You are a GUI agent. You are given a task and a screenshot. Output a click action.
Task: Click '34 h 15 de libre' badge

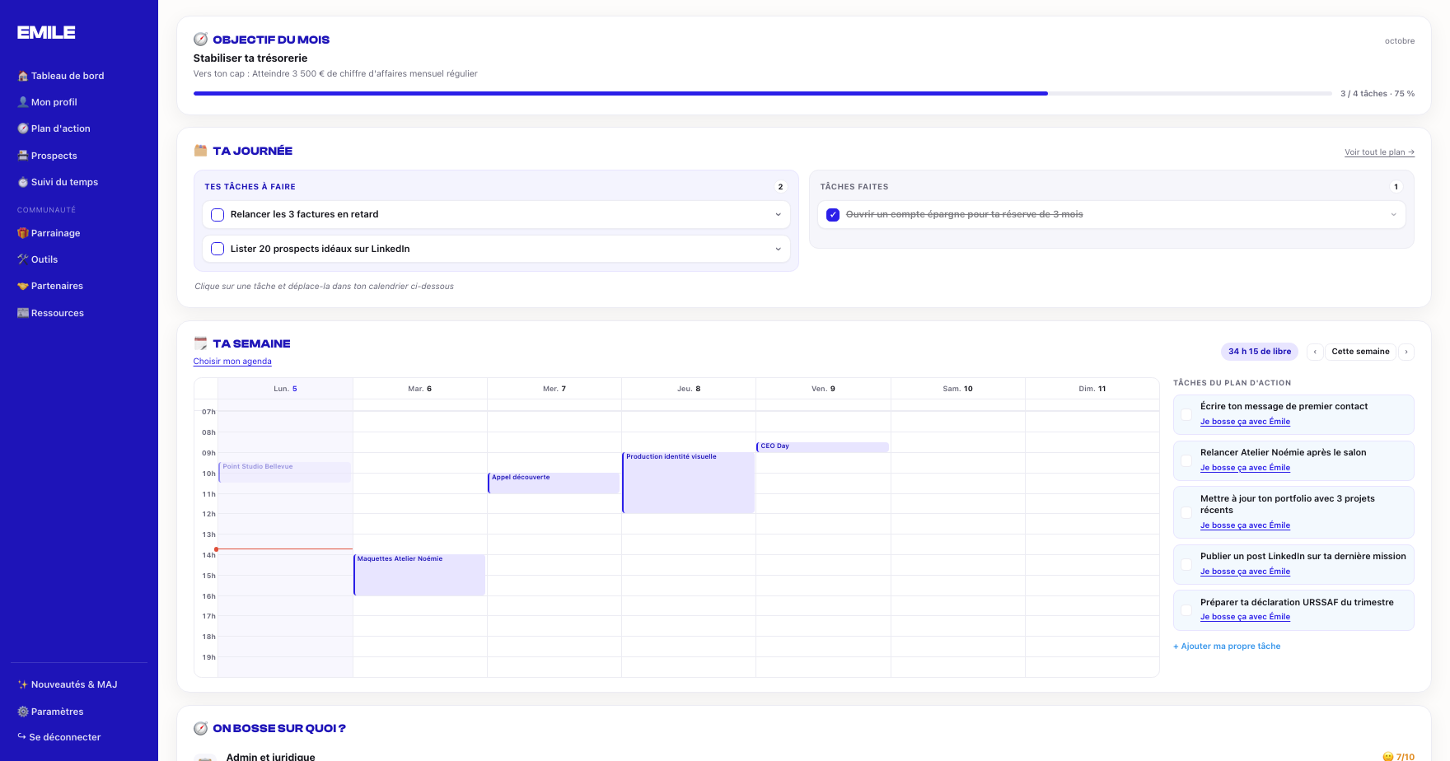tap(1260, 352)
